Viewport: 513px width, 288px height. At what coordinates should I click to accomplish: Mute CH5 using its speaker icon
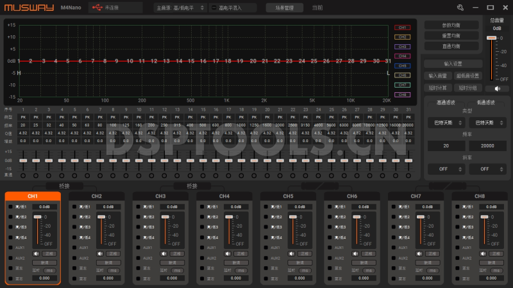pos(291,254)
